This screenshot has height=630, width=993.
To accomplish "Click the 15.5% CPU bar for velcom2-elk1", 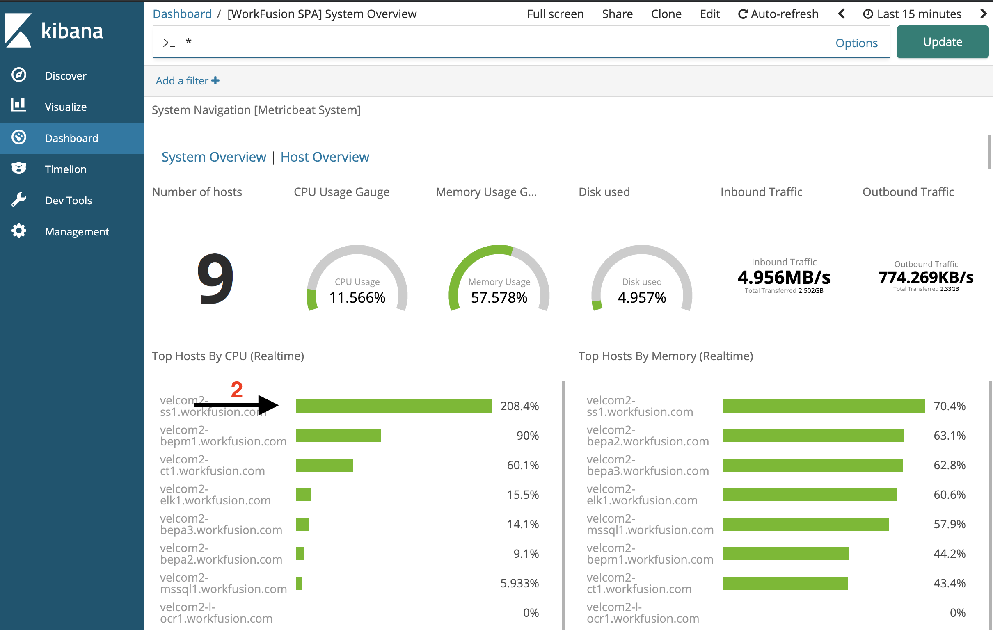I will [304, 495].
